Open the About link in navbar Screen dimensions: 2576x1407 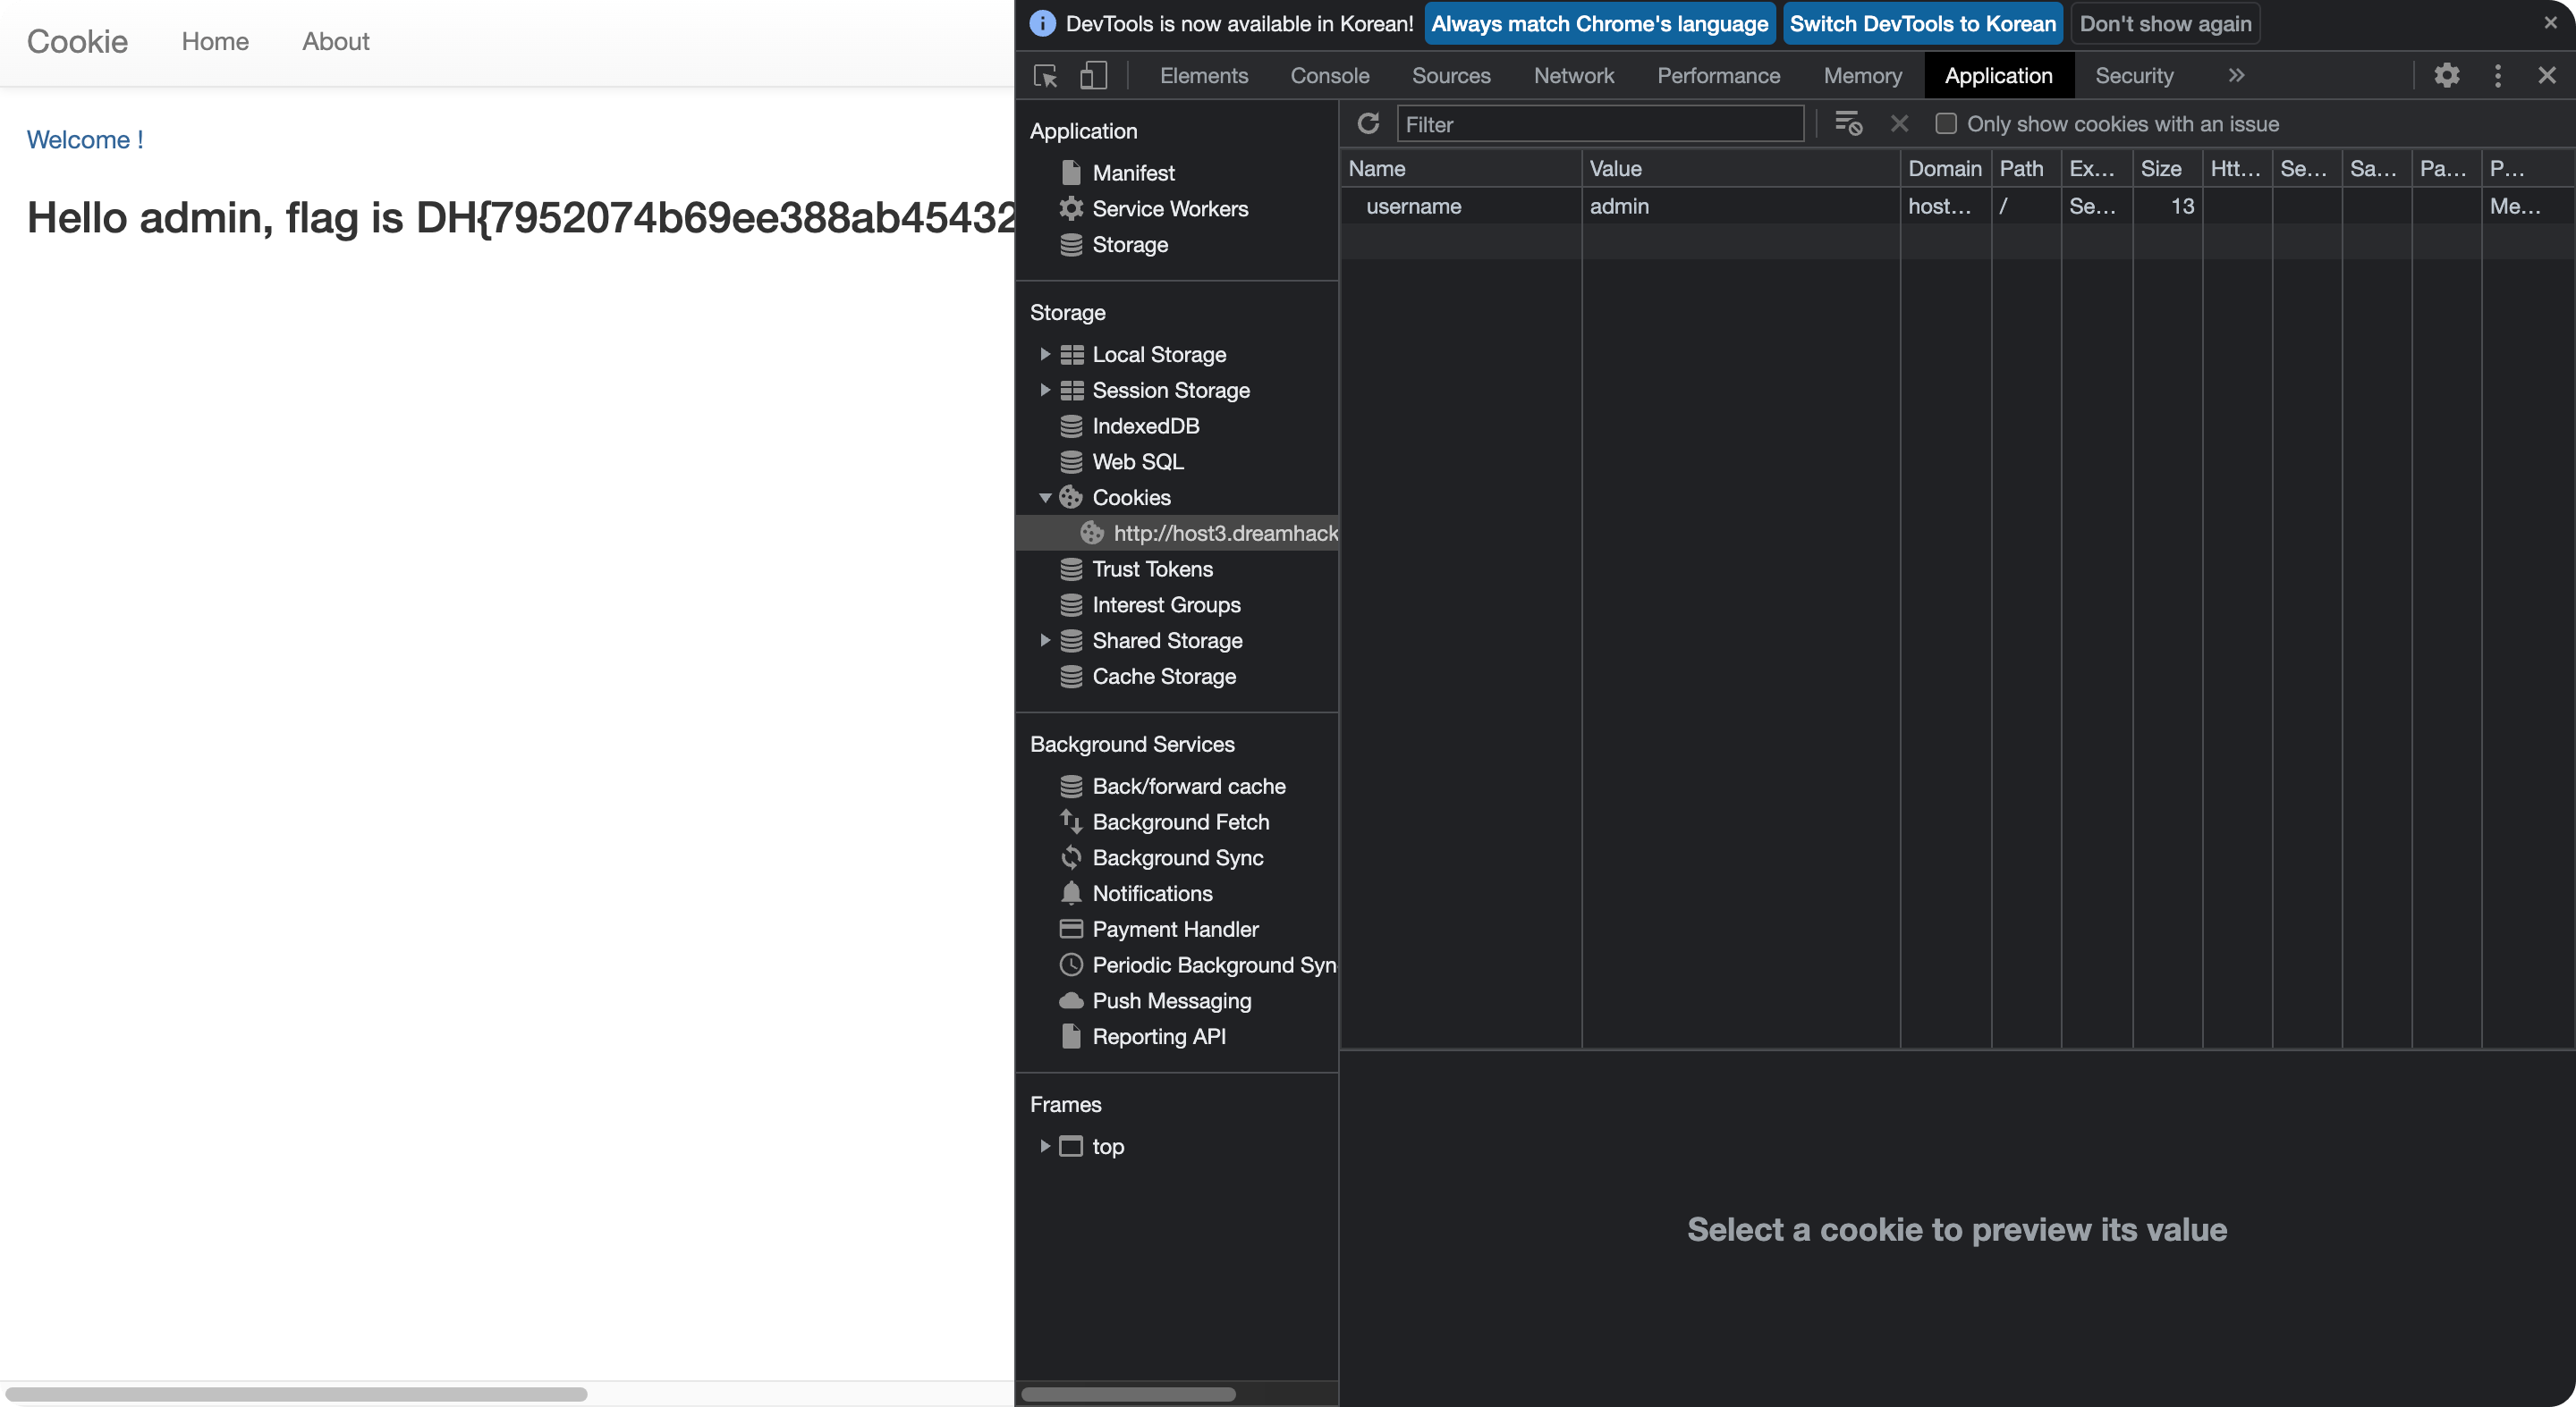tap(336, 41)
